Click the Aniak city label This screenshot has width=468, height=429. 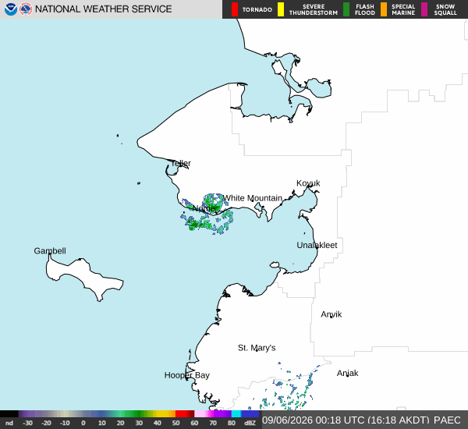tap(347, 373)
